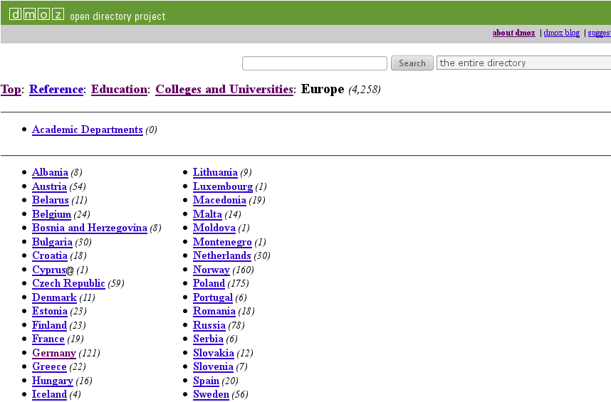Open the Czech Republic listing
Image resolution: width=611 pixels, height=402 pixels.
tap(68, 284)
